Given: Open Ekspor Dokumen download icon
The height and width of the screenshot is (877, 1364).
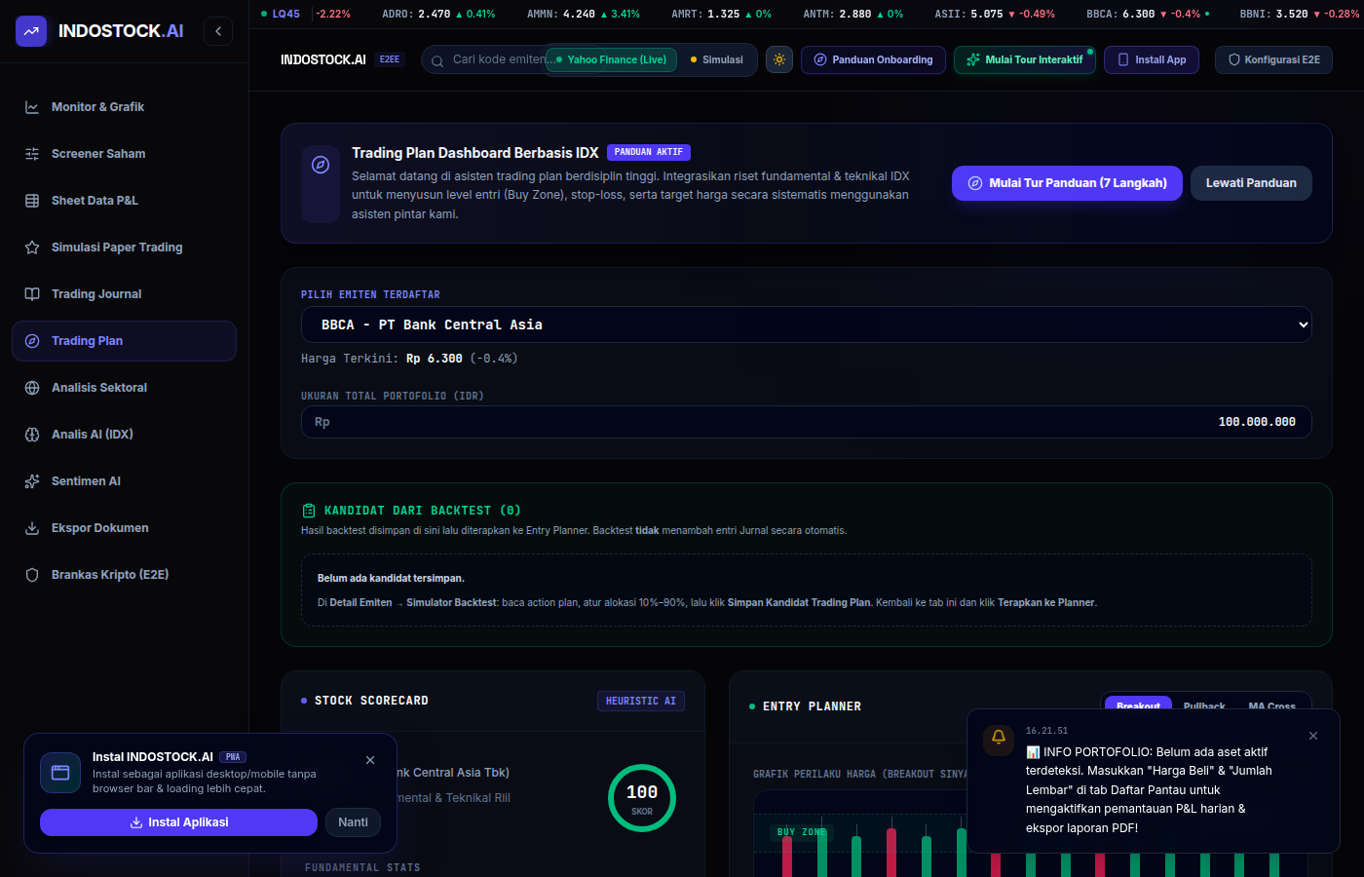Looking at the screenshot, I should (32, 528).
